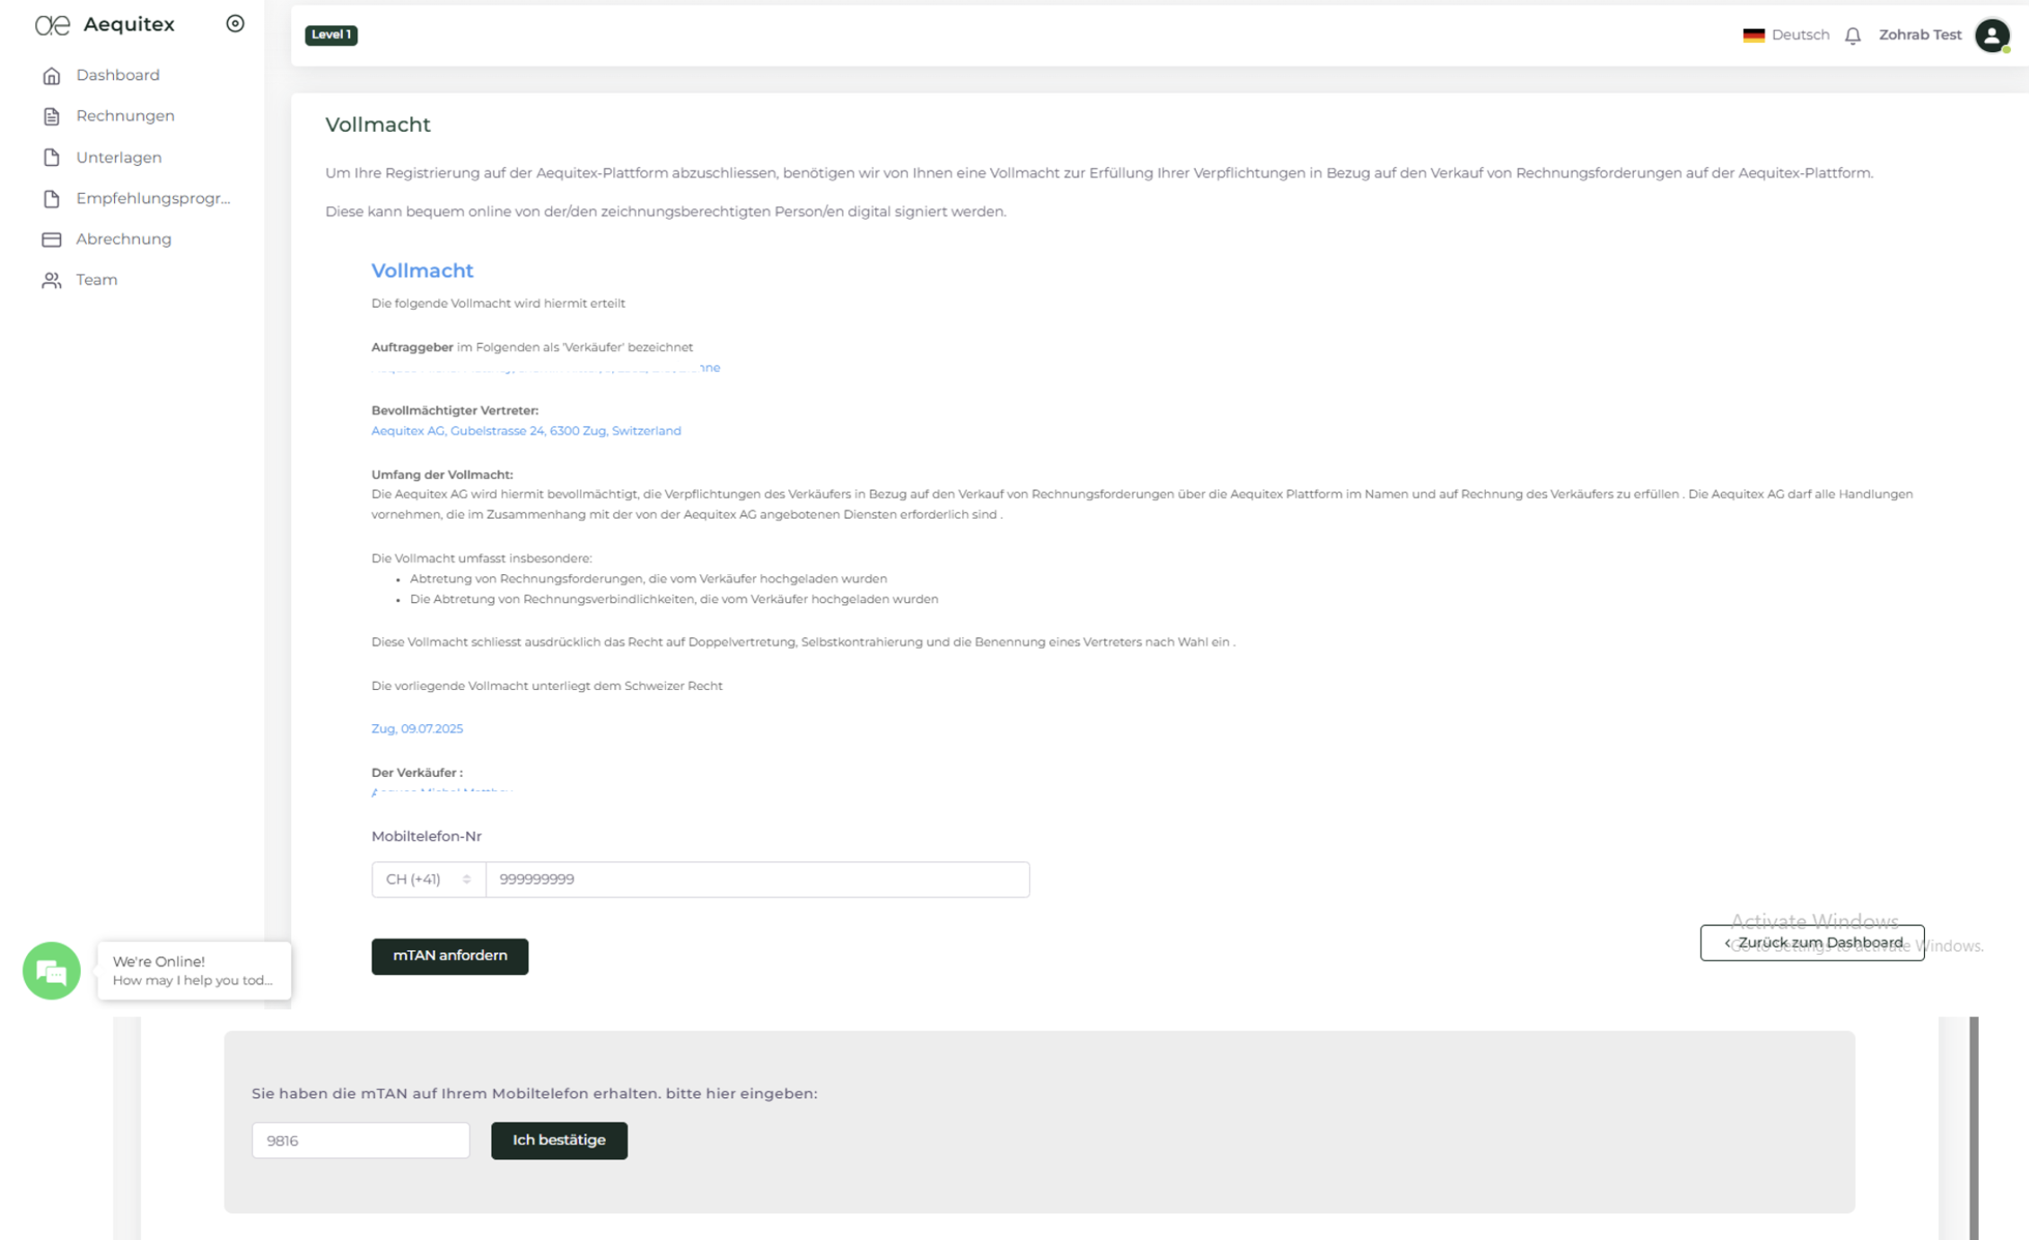This screenshot has width=2029, height=1240.
Task: Click the sidebar collapse circle icon
Action: point(235,24)
